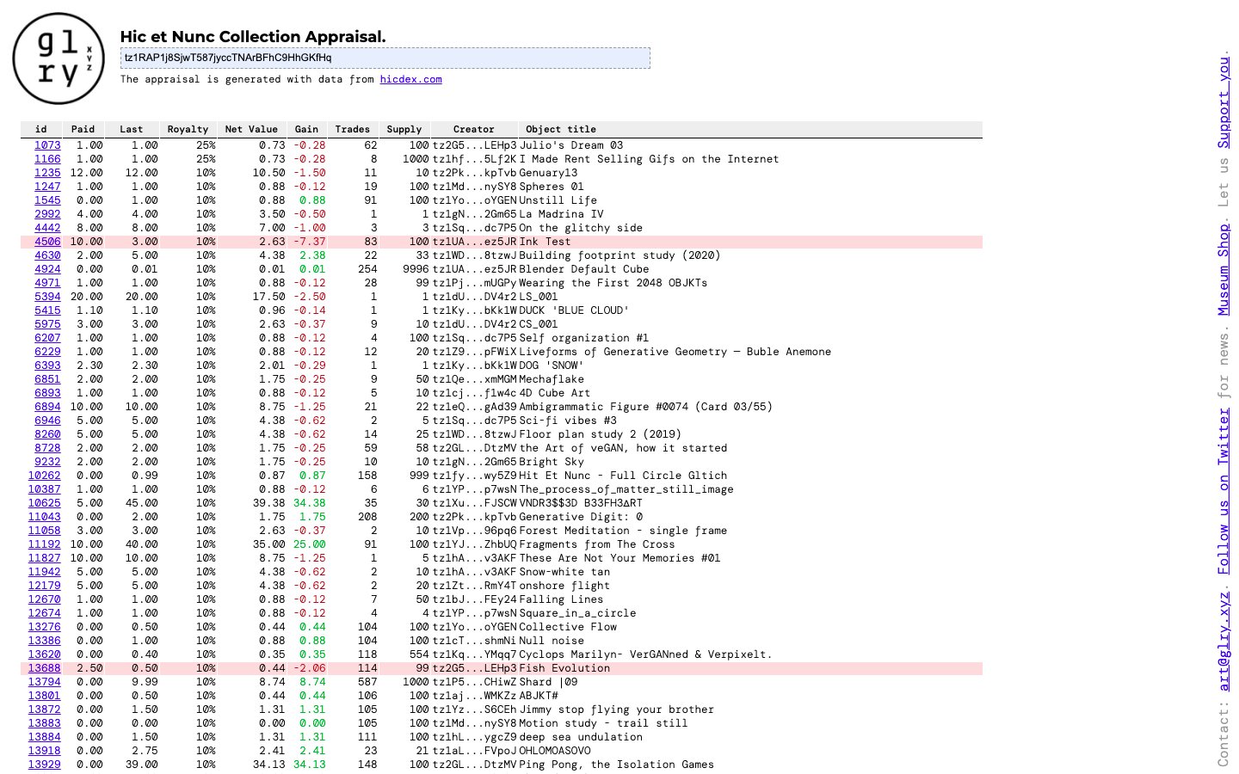Open the Museum Shop link
The image size is (1239, 774).
1224,269
